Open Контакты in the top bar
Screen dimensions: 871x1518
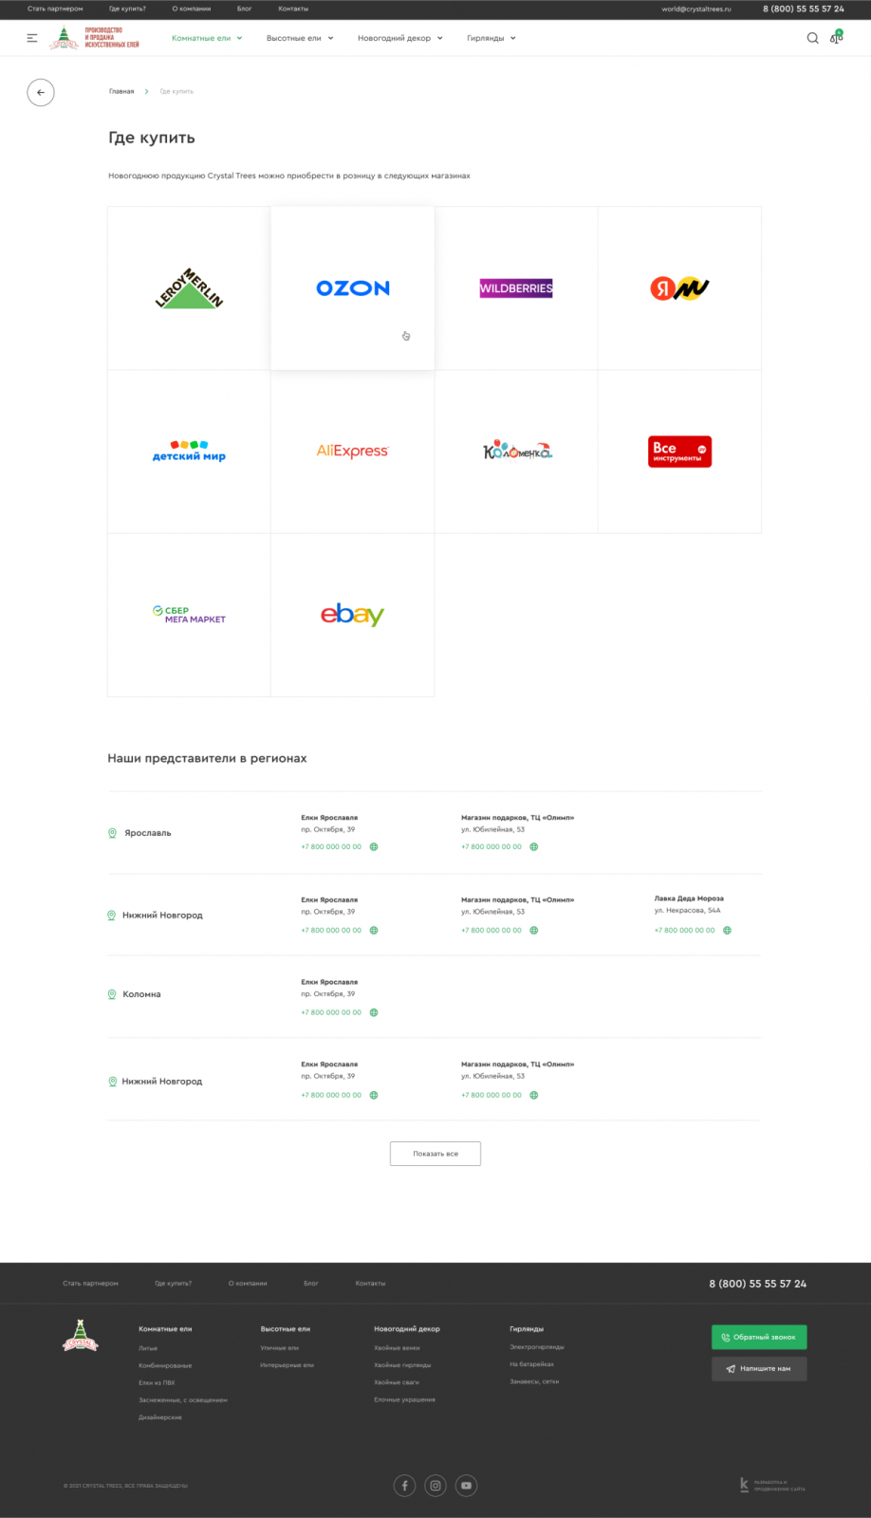(293, 9)
